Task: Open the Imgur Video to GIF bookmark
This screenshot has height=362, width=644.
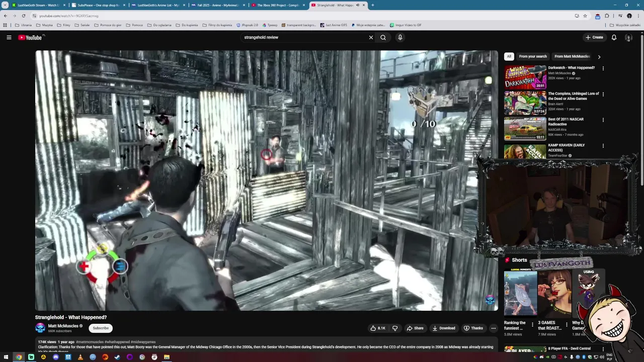Action: [406, 25]
